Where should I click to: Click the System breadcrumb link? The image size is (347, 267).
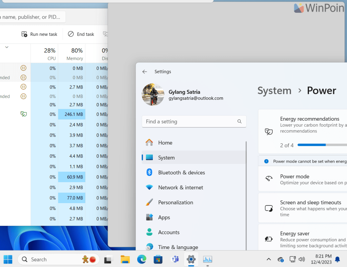click(x=274, y=91)
